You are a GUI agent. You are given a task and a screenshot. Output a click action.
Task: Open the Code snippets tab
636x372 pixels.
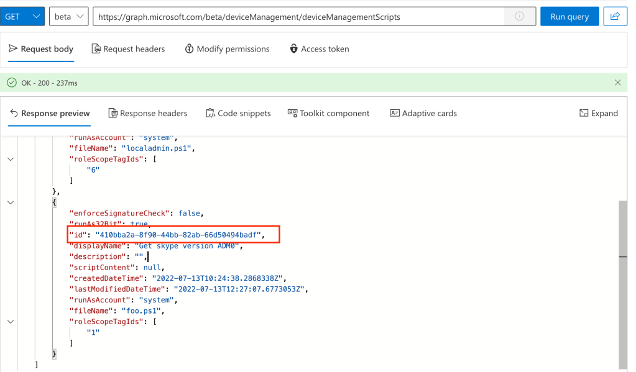pyautogui.click(x=237, y=113)
